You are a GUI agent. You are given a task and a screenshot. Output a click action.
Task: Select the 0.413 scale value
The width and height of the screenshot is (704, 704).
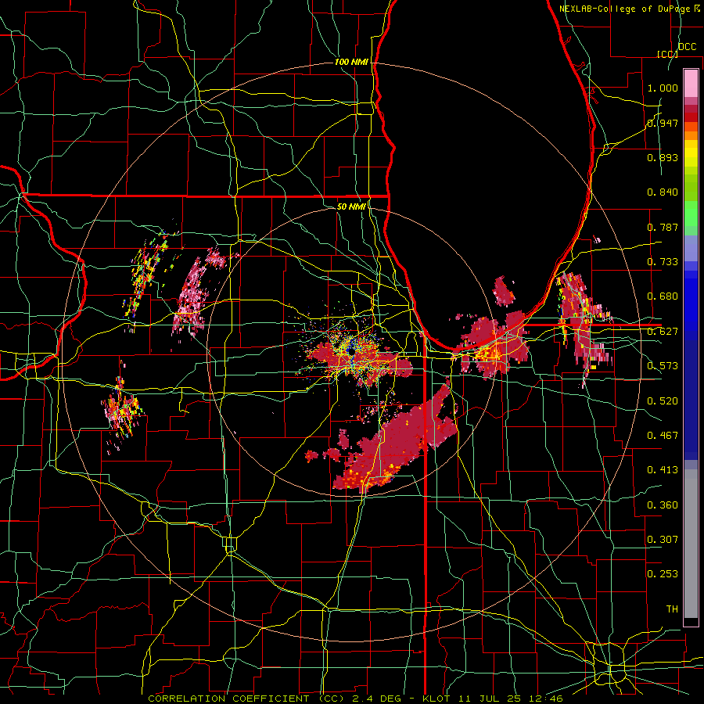663,469
